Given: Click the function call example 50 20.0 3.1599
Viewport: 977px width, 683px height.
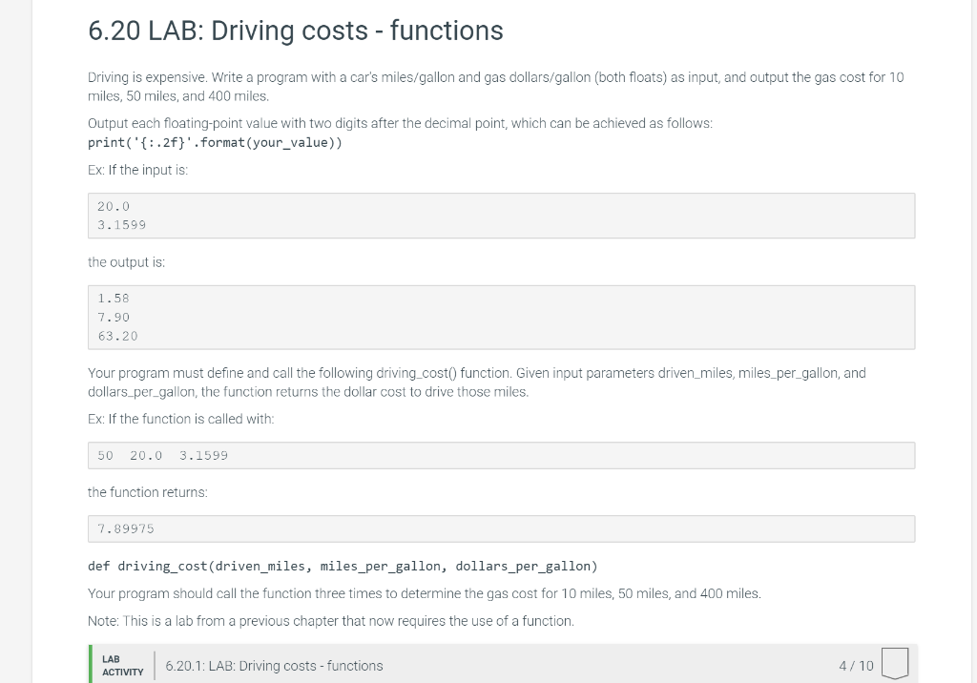Looking at the screenshot, I should [x=162, y=456].
